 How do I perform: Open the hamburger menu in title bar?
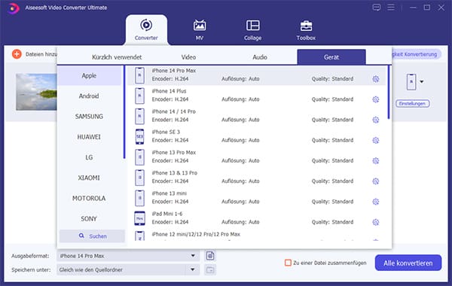tap(391, 8)
